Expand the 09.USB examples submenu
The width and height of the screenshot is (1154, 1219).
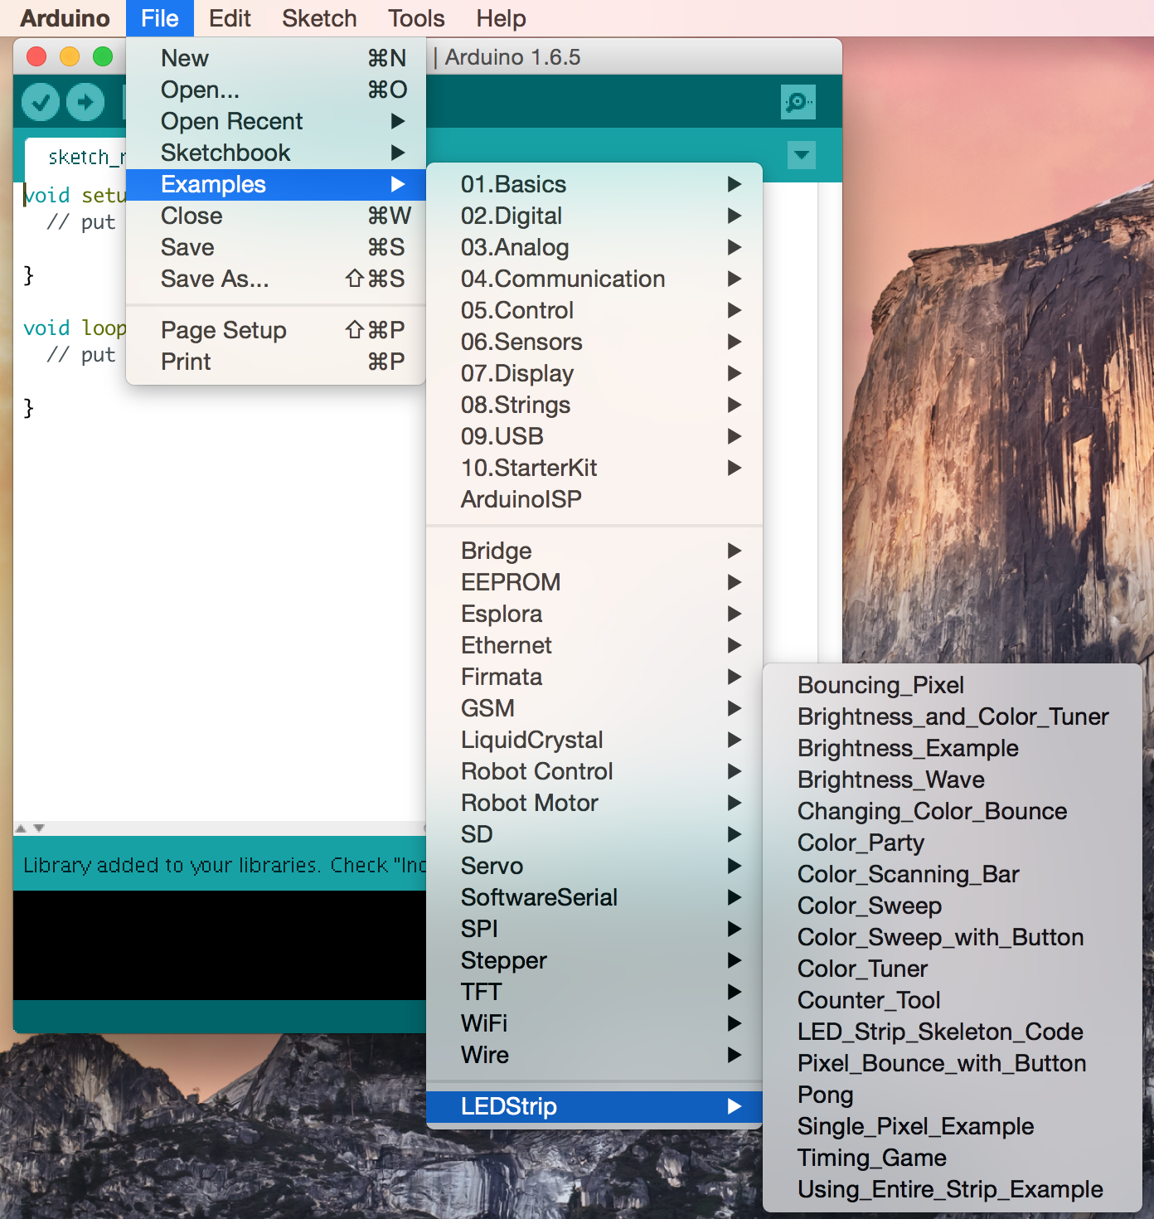point(594,436)
